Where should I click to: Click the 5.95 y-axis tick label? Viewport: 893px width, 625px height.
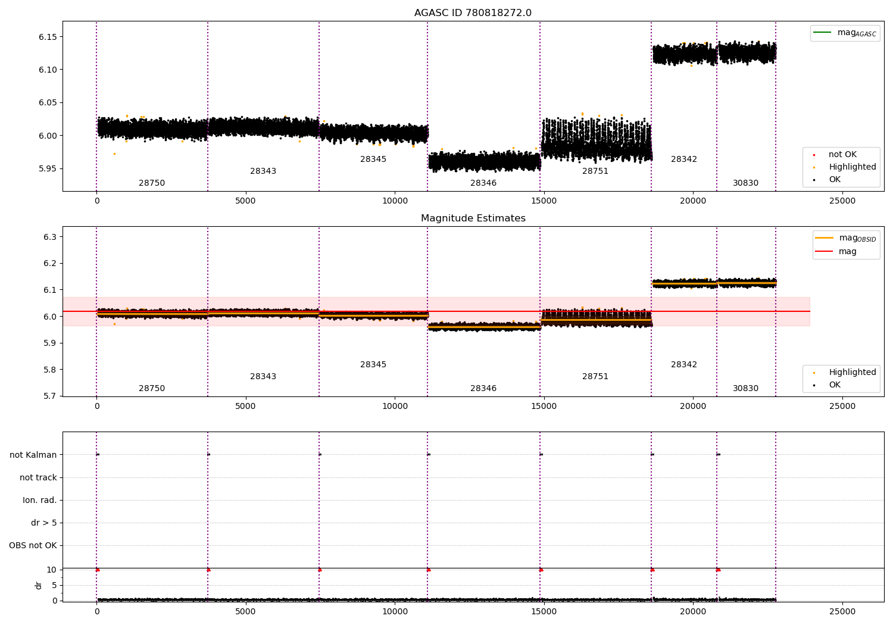tap(48, 168)
